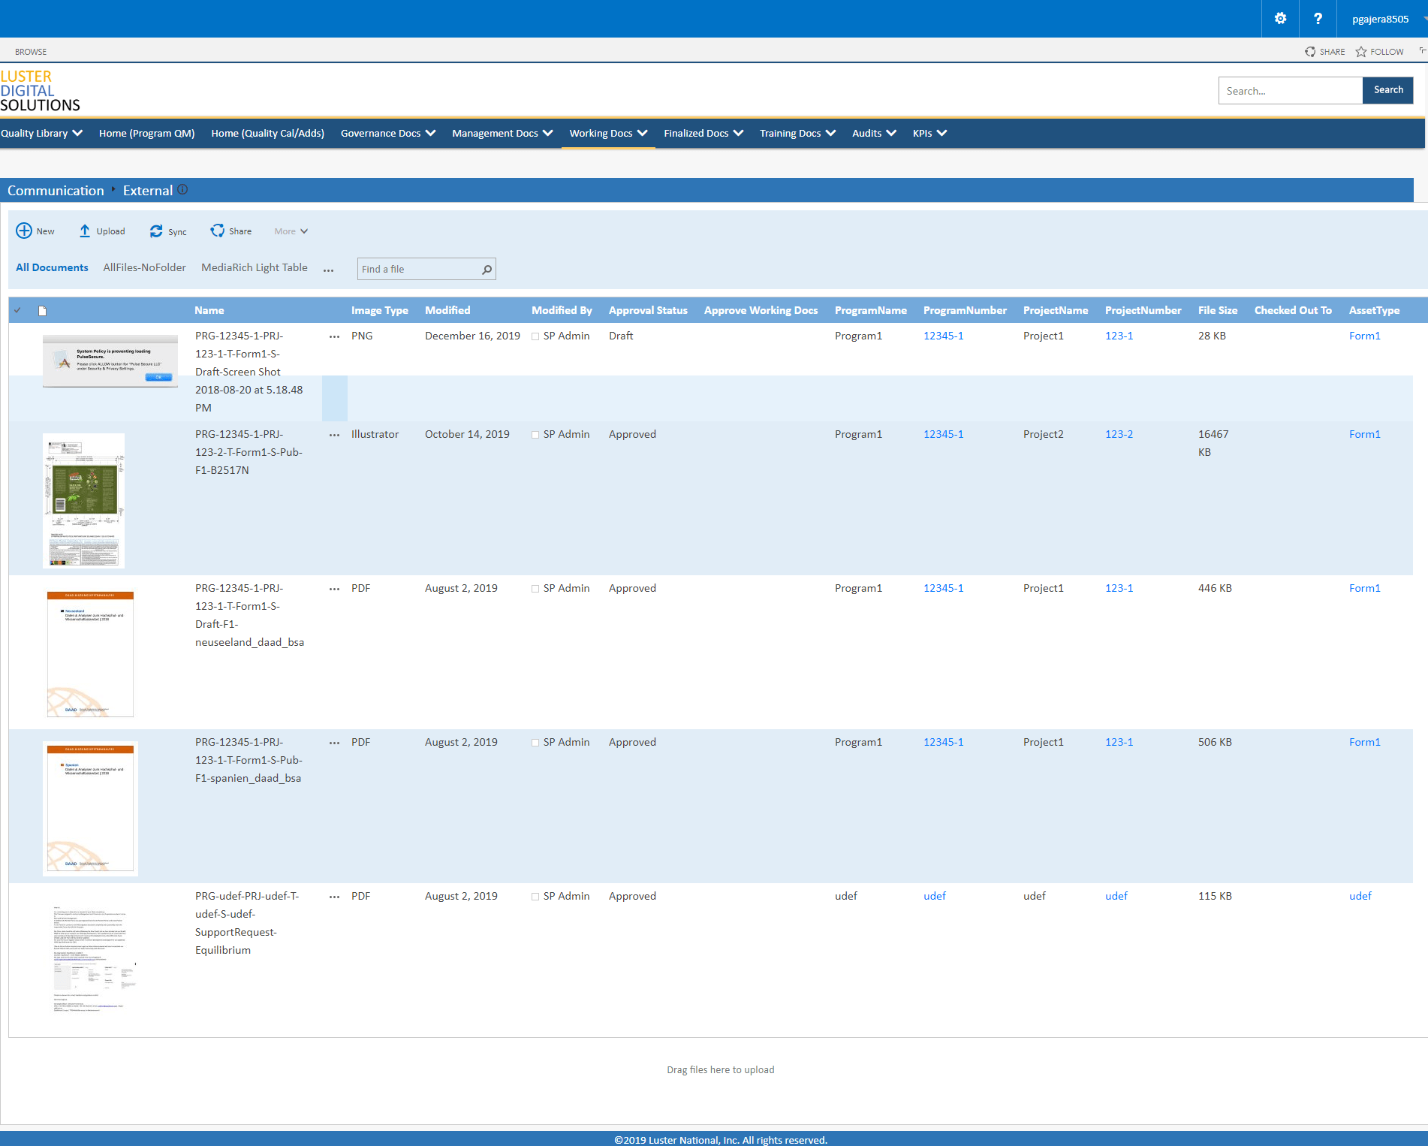The width and height of the screenshot is (1428, 1146).
Task: Open ellipsis menu for Illustrator B2517N file
Action: pyautogui.click(x=335, y=435)
